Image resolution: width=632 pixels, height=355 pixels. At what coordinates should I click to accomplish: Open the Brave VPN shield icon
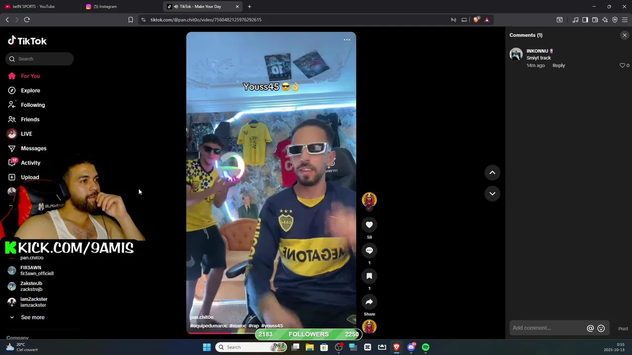615,20
